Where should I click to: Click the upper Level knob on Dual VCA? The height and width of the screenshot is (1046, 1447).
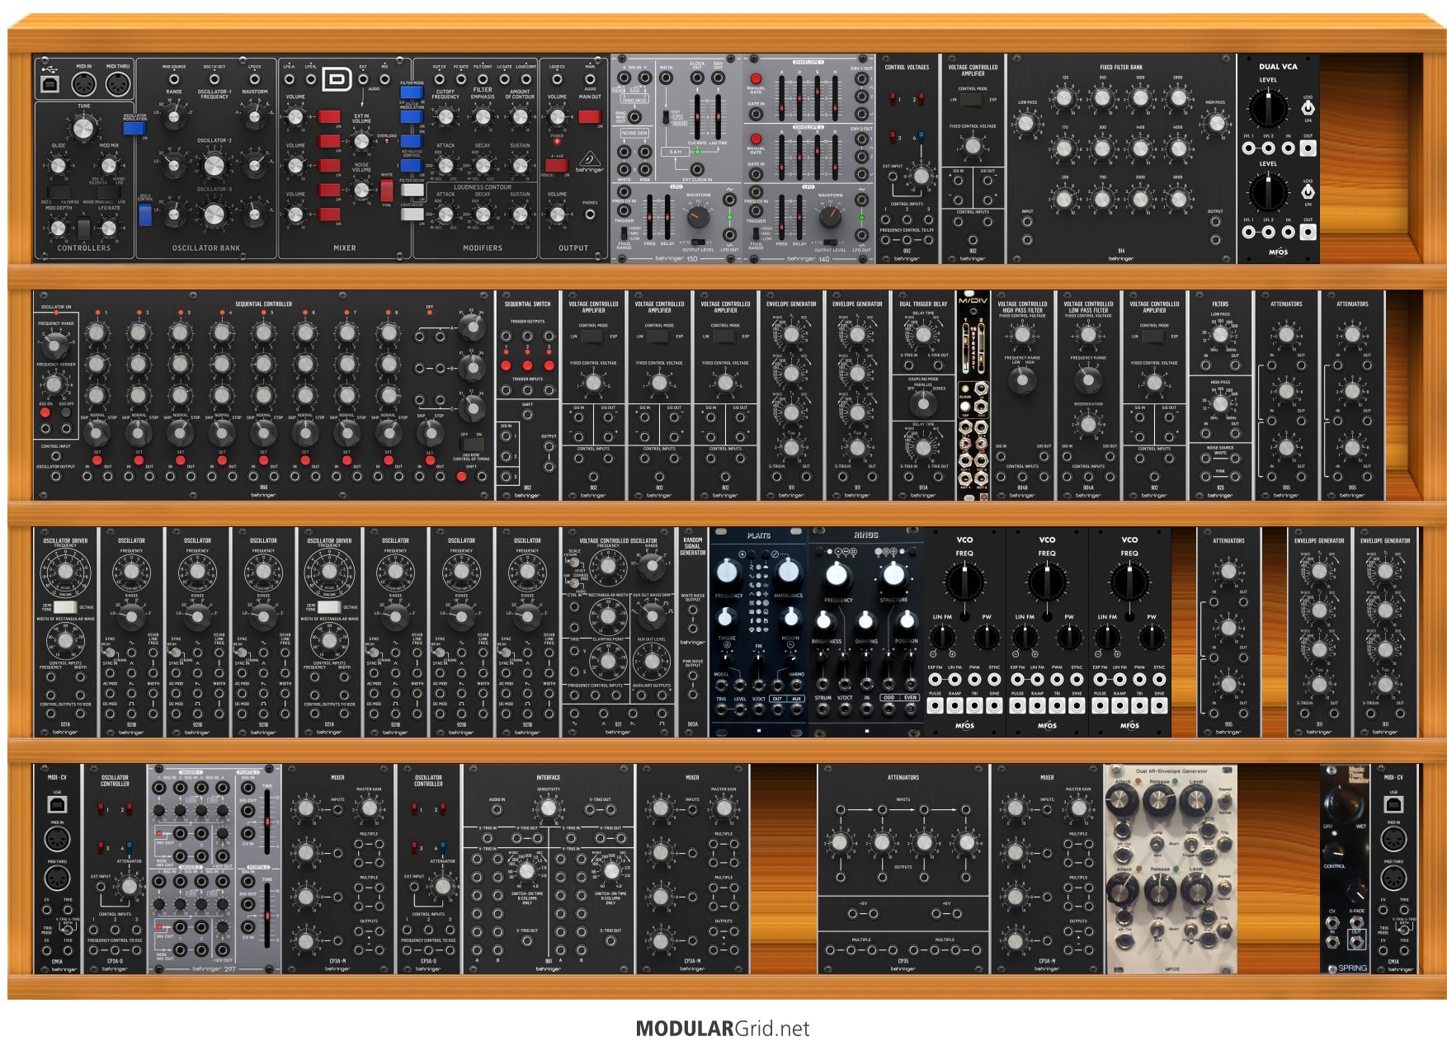[1267, 108]
